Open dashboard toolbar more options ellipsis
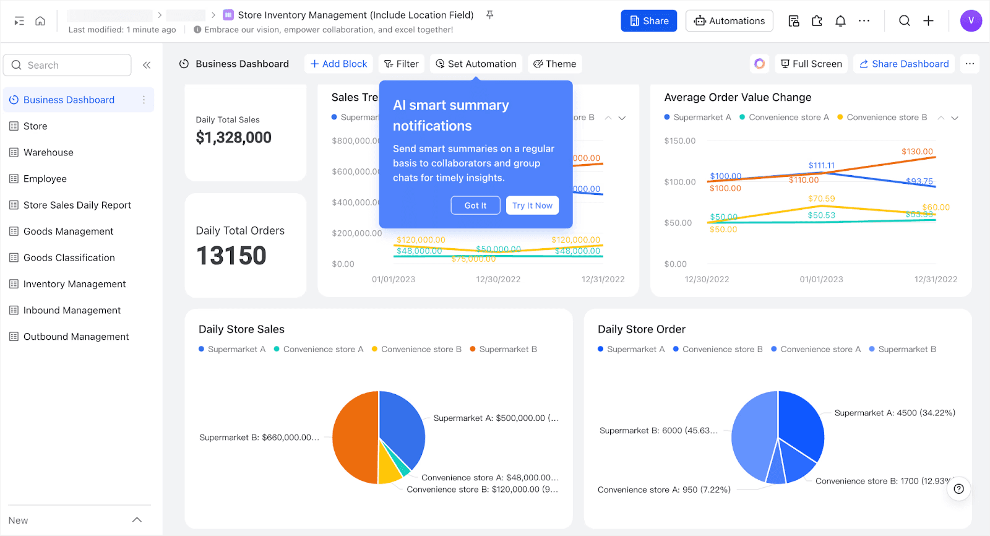990x536 pixels. [970, 64]
